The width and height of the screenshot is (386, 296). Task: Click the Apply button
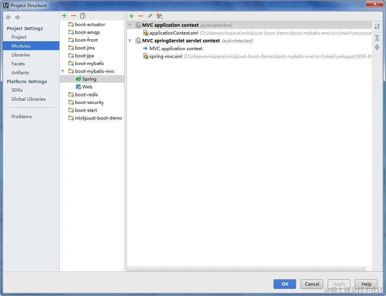coord(339,284)
